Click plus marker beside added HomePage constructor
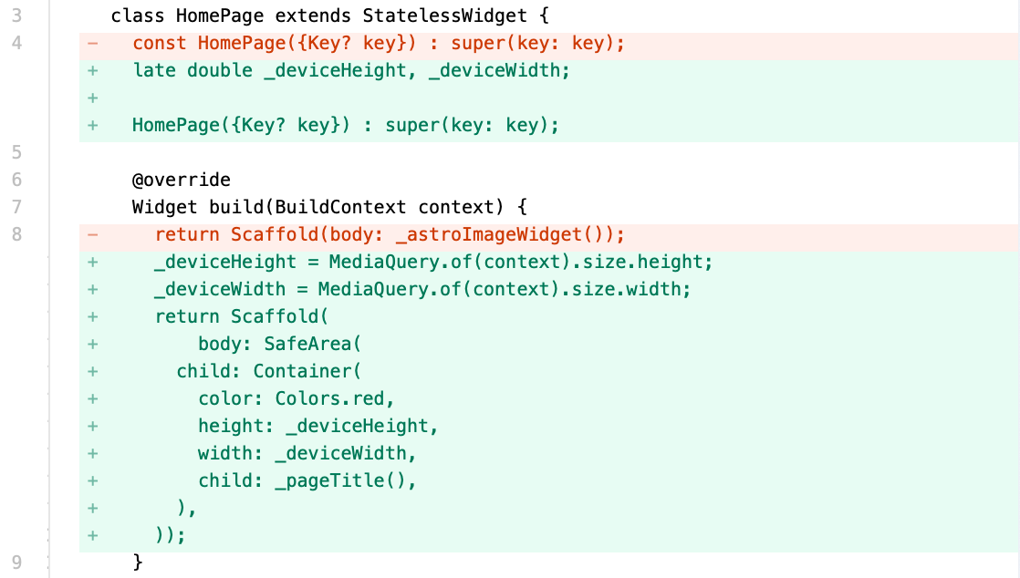The image size is (1020, 578). (92, 125)
